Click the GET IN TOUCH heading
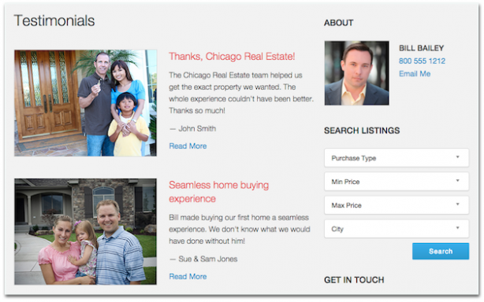 click(x=354, y=280)
